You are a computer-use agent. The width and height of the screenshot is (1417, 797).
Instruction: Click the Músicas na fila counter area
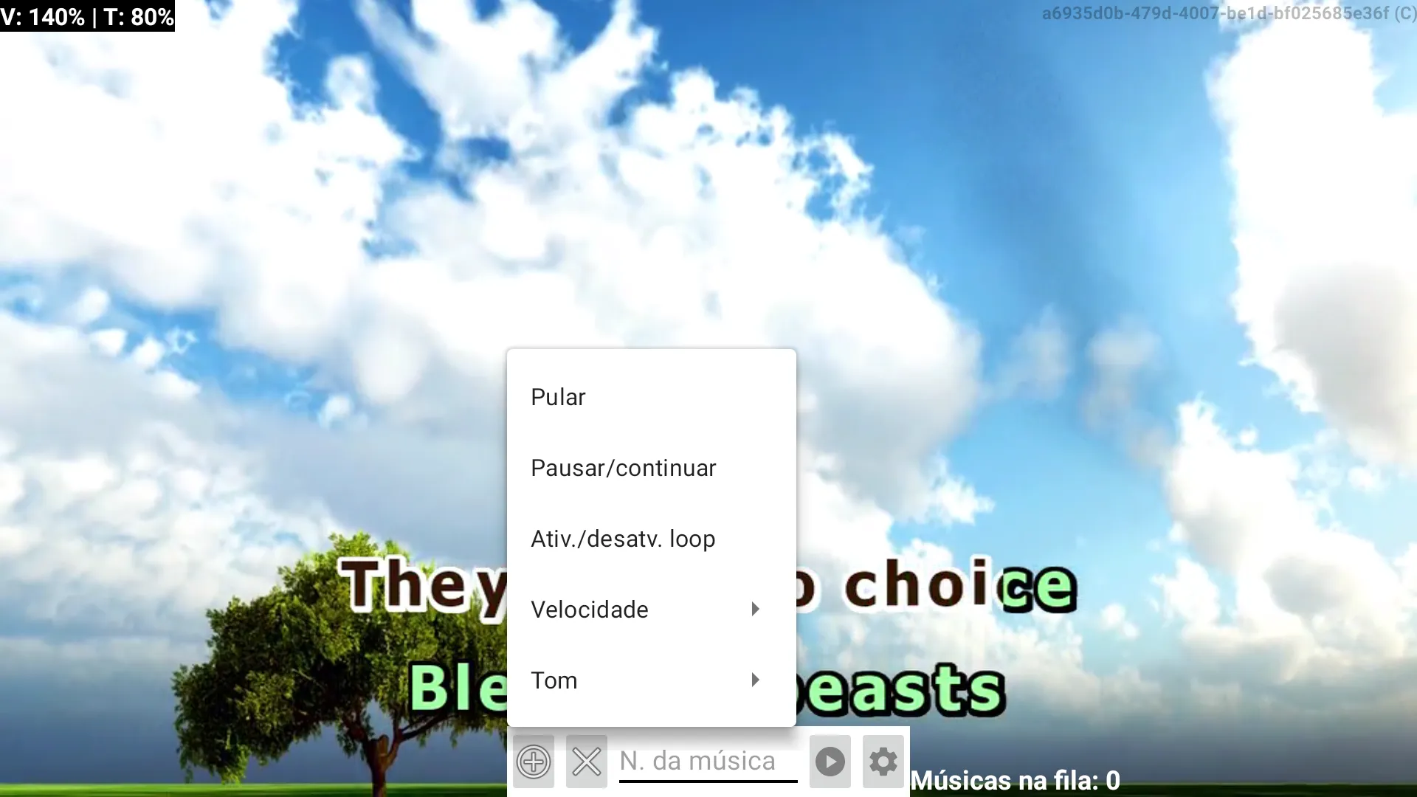tap(1016, 779)
